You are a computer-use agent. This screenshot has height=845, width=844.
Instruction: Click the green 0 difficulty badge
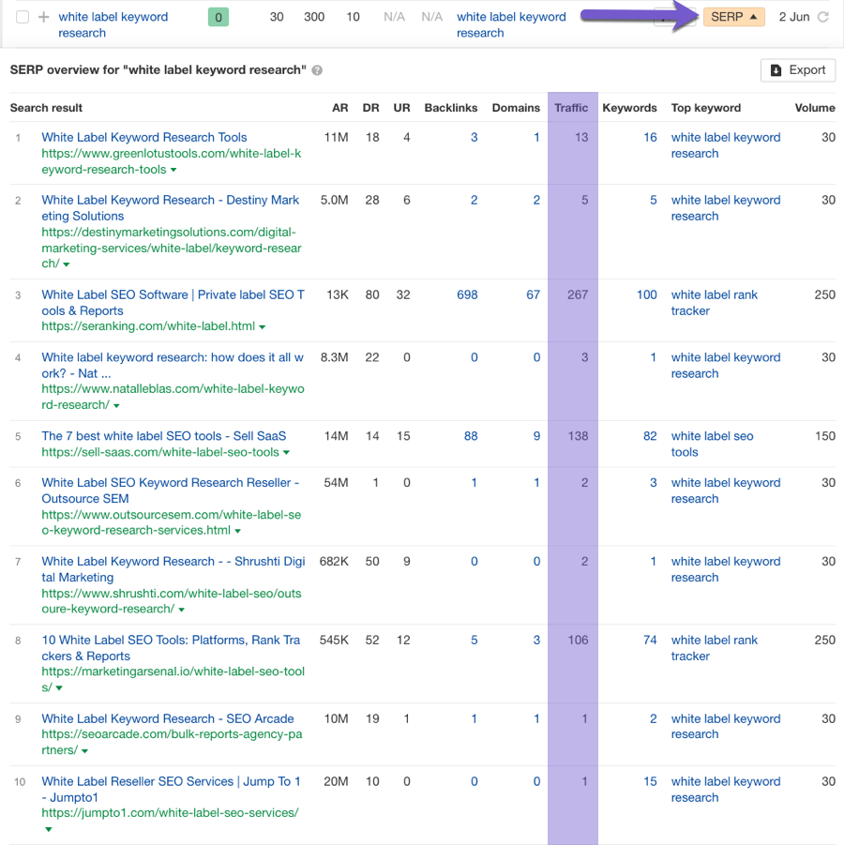tap(218, 17)
